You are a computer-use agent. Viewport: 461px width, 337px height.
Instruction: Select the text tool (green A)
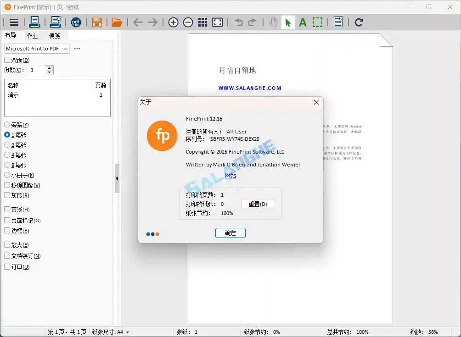pos(303,22)
